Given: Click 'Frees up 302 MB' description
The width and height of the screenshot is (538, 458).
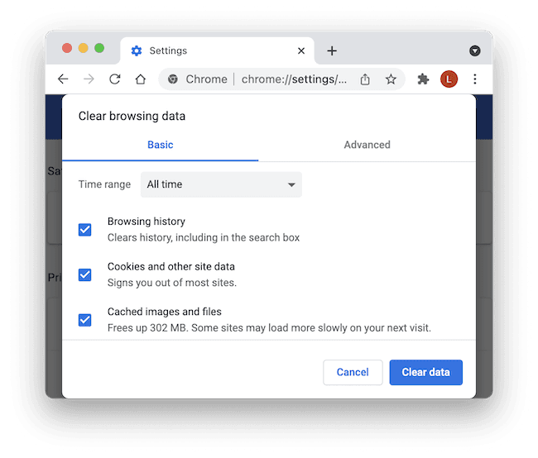Looking at the screenshot, I should [x=269, y=328].
